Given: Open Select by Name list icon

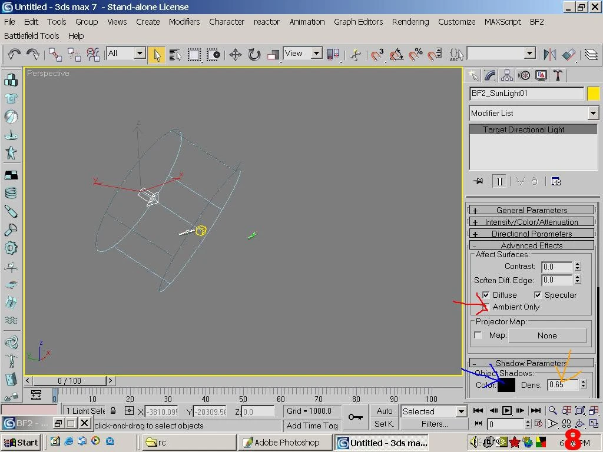Looking at the screenshot, I should click(x=175, y=55).
